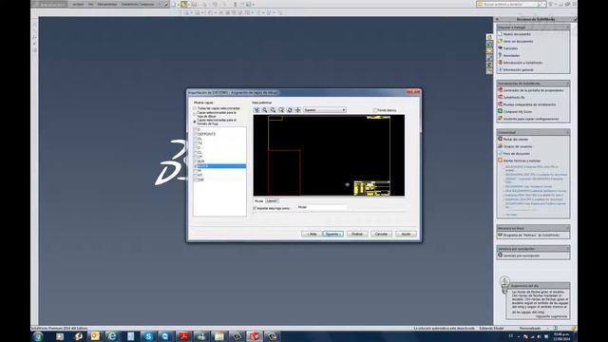The height and width of the screenshot is (342, 608).
Task: Open Tutoriales in the resources panel
Action: coord(510,48)
